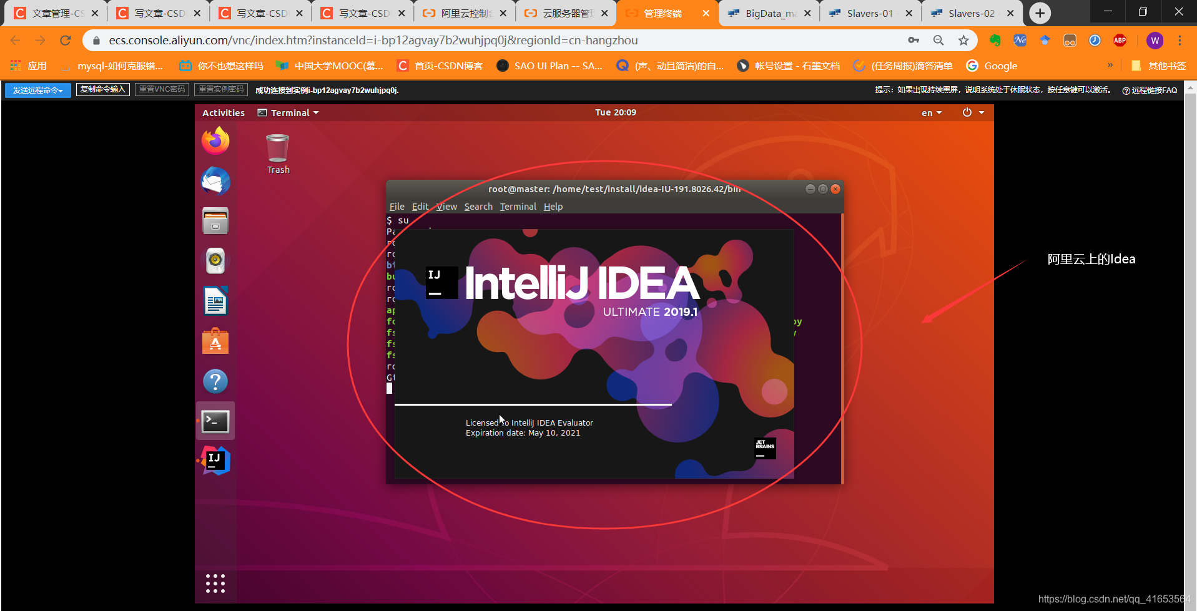Open the 远程链接FAQ link
Screen dimensions: 1197x611
click(x=1150, y=90)
